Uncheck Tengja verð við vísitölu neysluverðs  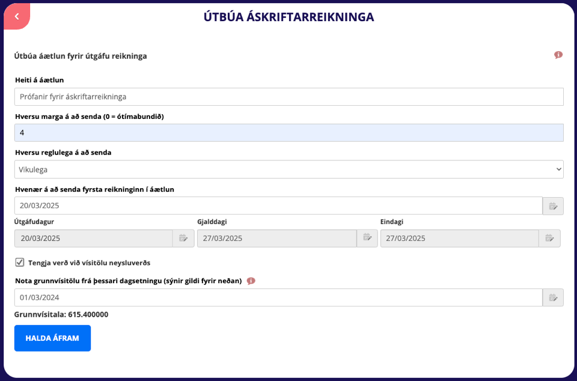pos(19,263)
